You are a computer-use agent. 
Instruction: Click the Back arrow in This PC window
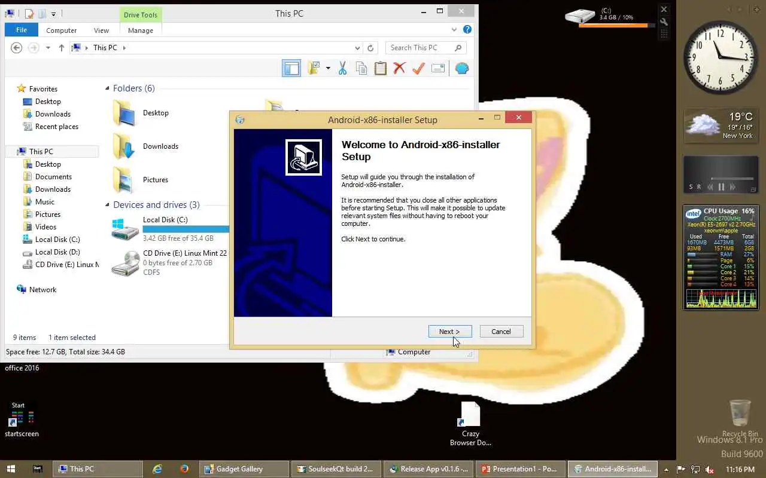tap(17, 48)
